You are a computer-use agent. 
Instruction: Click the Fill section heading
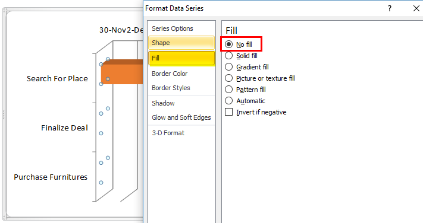(231, 30)
